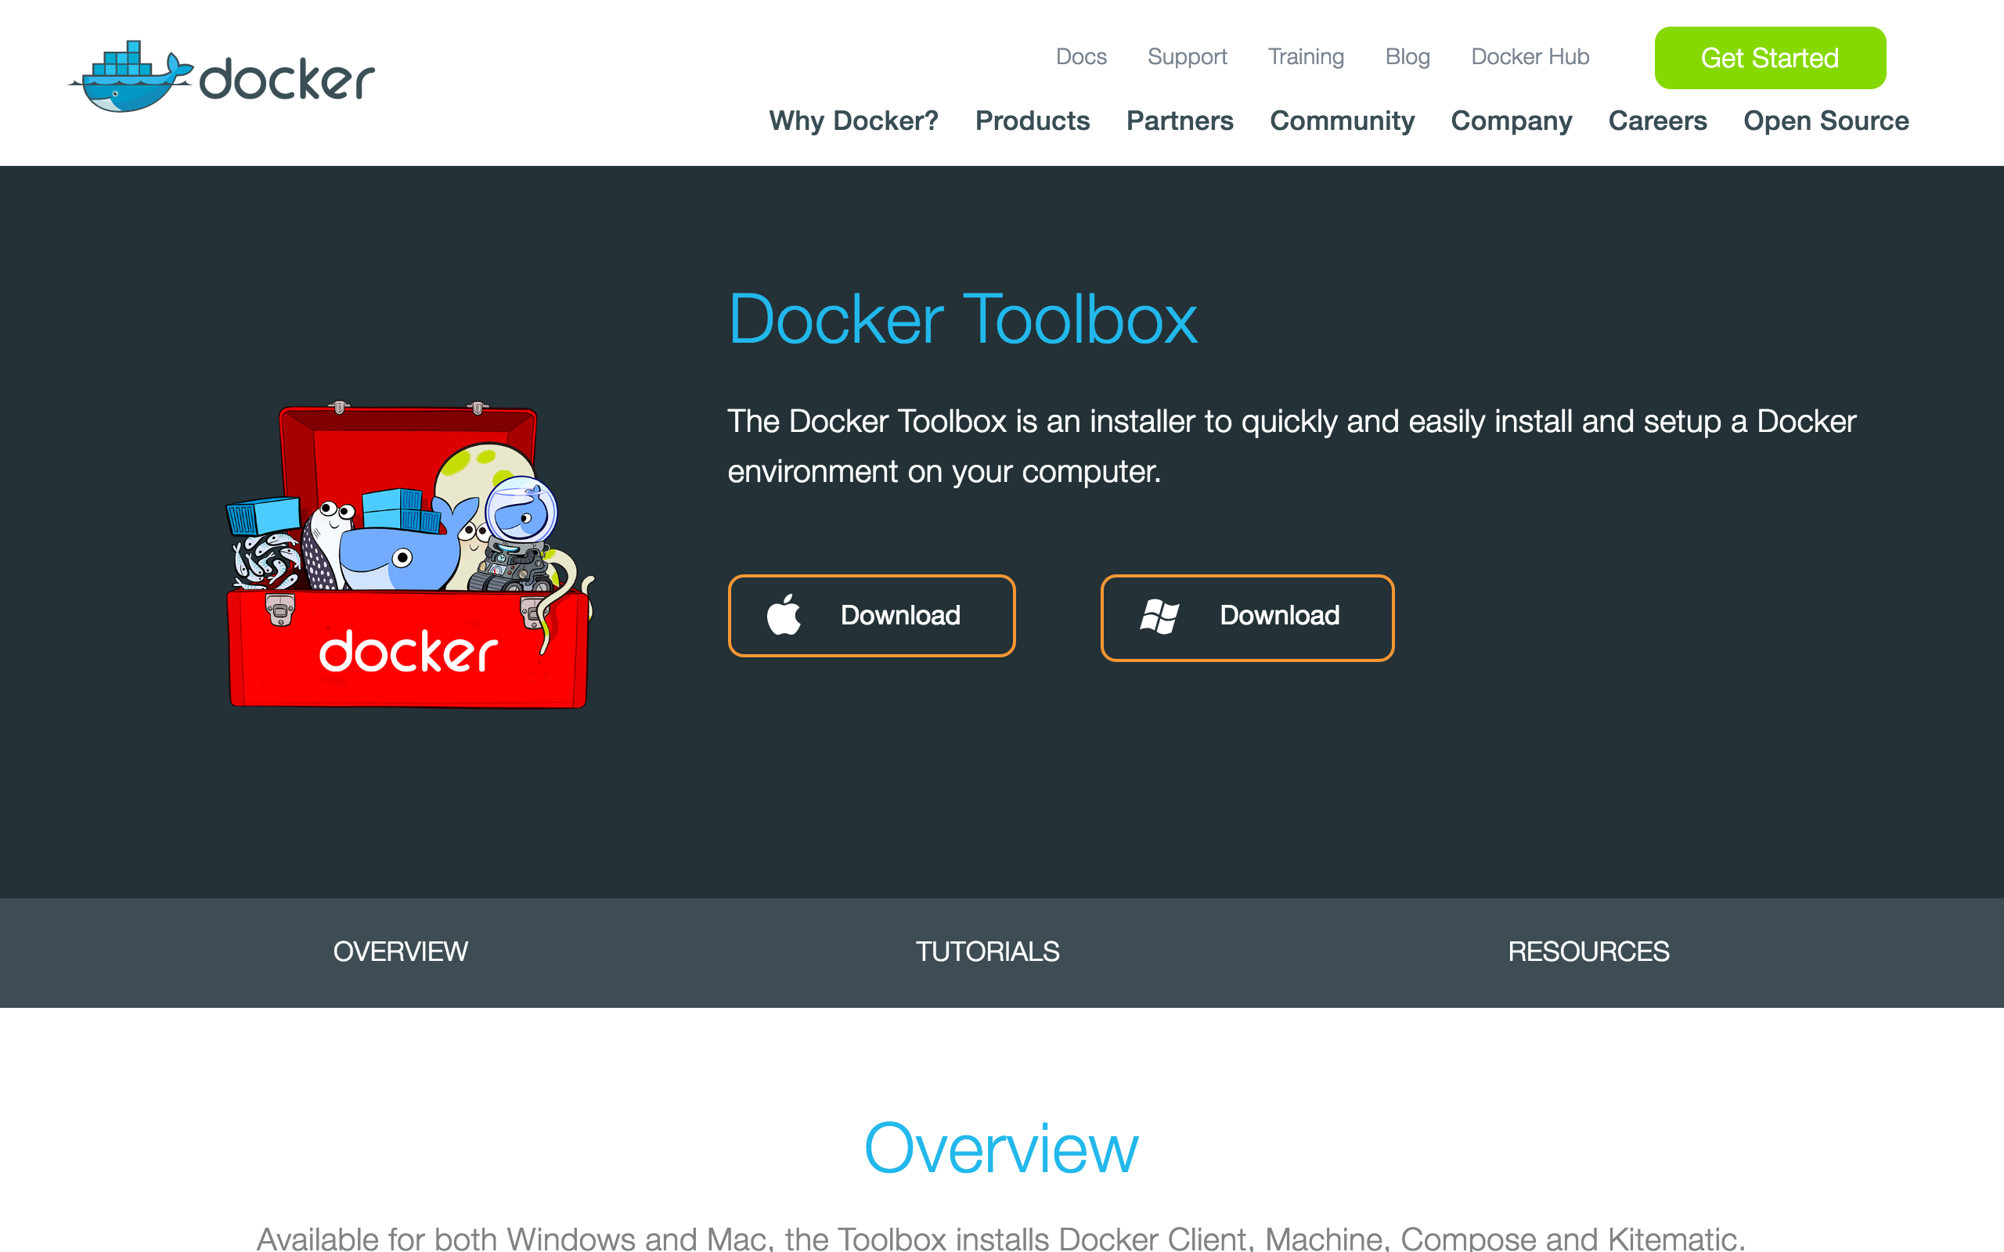
Task: Open the Docker Training page
Action: coord(1305,56)
